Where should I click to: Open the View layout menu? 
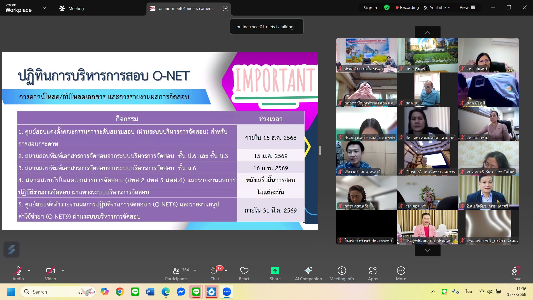(x=467, y=7)
